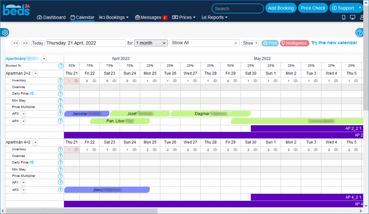Click the Add Booking button

(281, 8)
